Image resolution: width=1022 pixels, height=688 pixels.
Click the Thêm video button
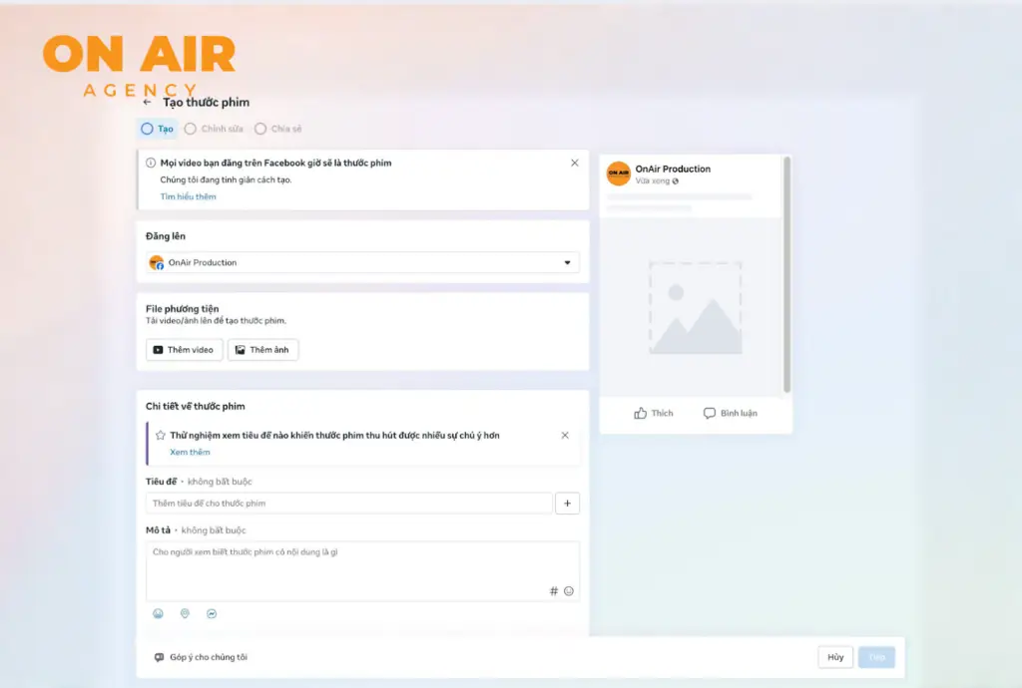[x=185, y=350]
